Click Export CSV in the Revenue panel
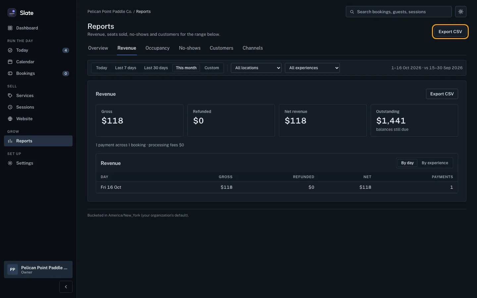The width and height of the screenshot is (477, 298). (x=442, y=94)
